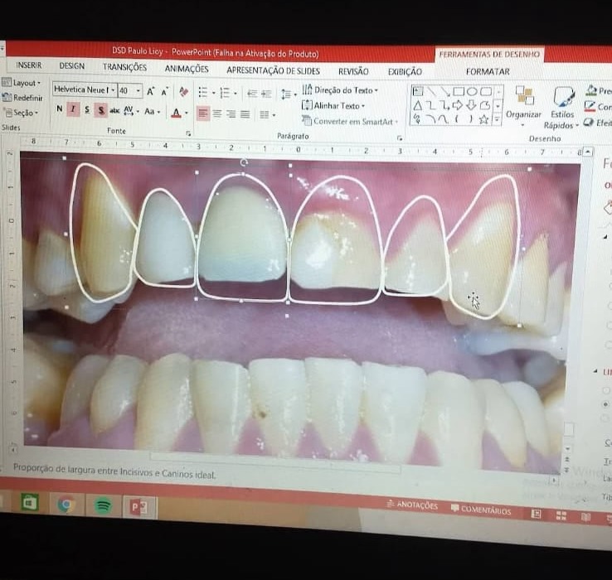Switch to the ANIMAÇÕES tab
Viewport: 612px width, 580px height.
coord(187,69)
